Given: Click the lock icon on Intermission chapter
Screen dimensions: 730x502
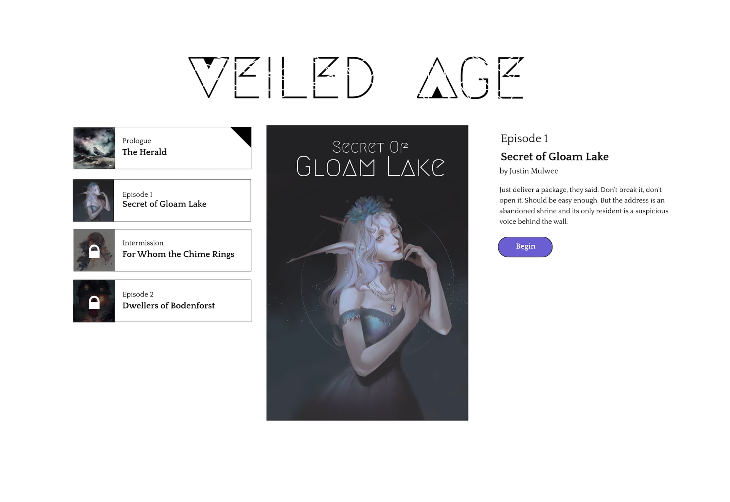Looking at the screenshot, I should coord(94,251).
